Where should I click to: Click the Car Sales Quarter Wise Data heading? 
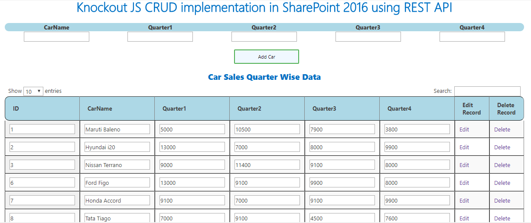click(x=264, y=77)
